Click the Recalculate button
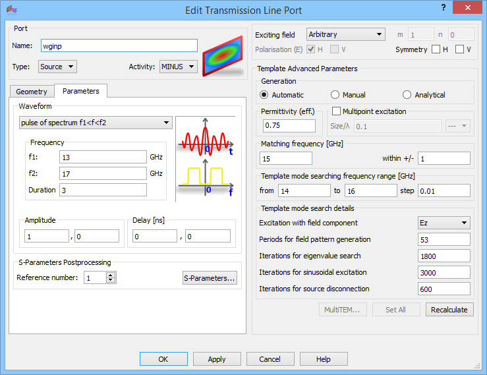 click(449, 310)
